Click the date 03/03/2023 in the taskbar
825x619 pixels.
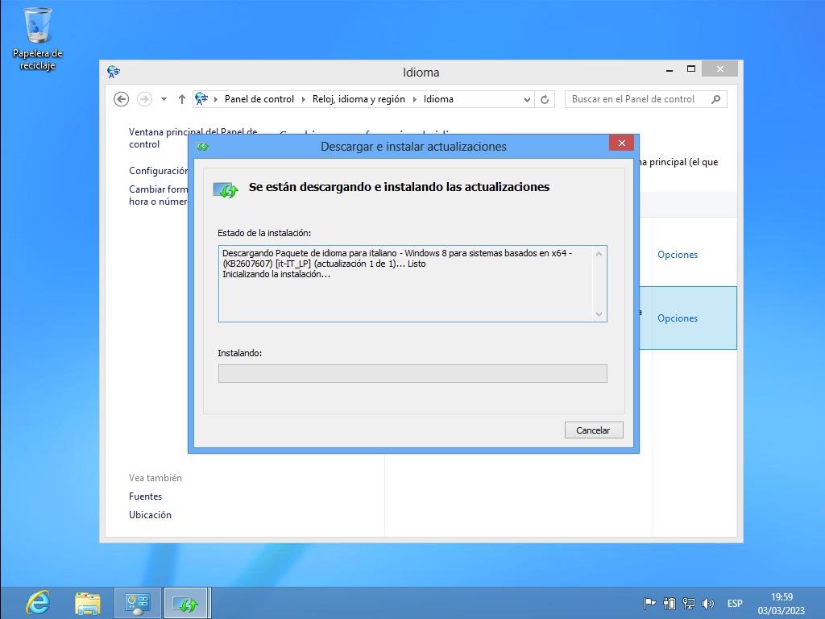point(781,611)
